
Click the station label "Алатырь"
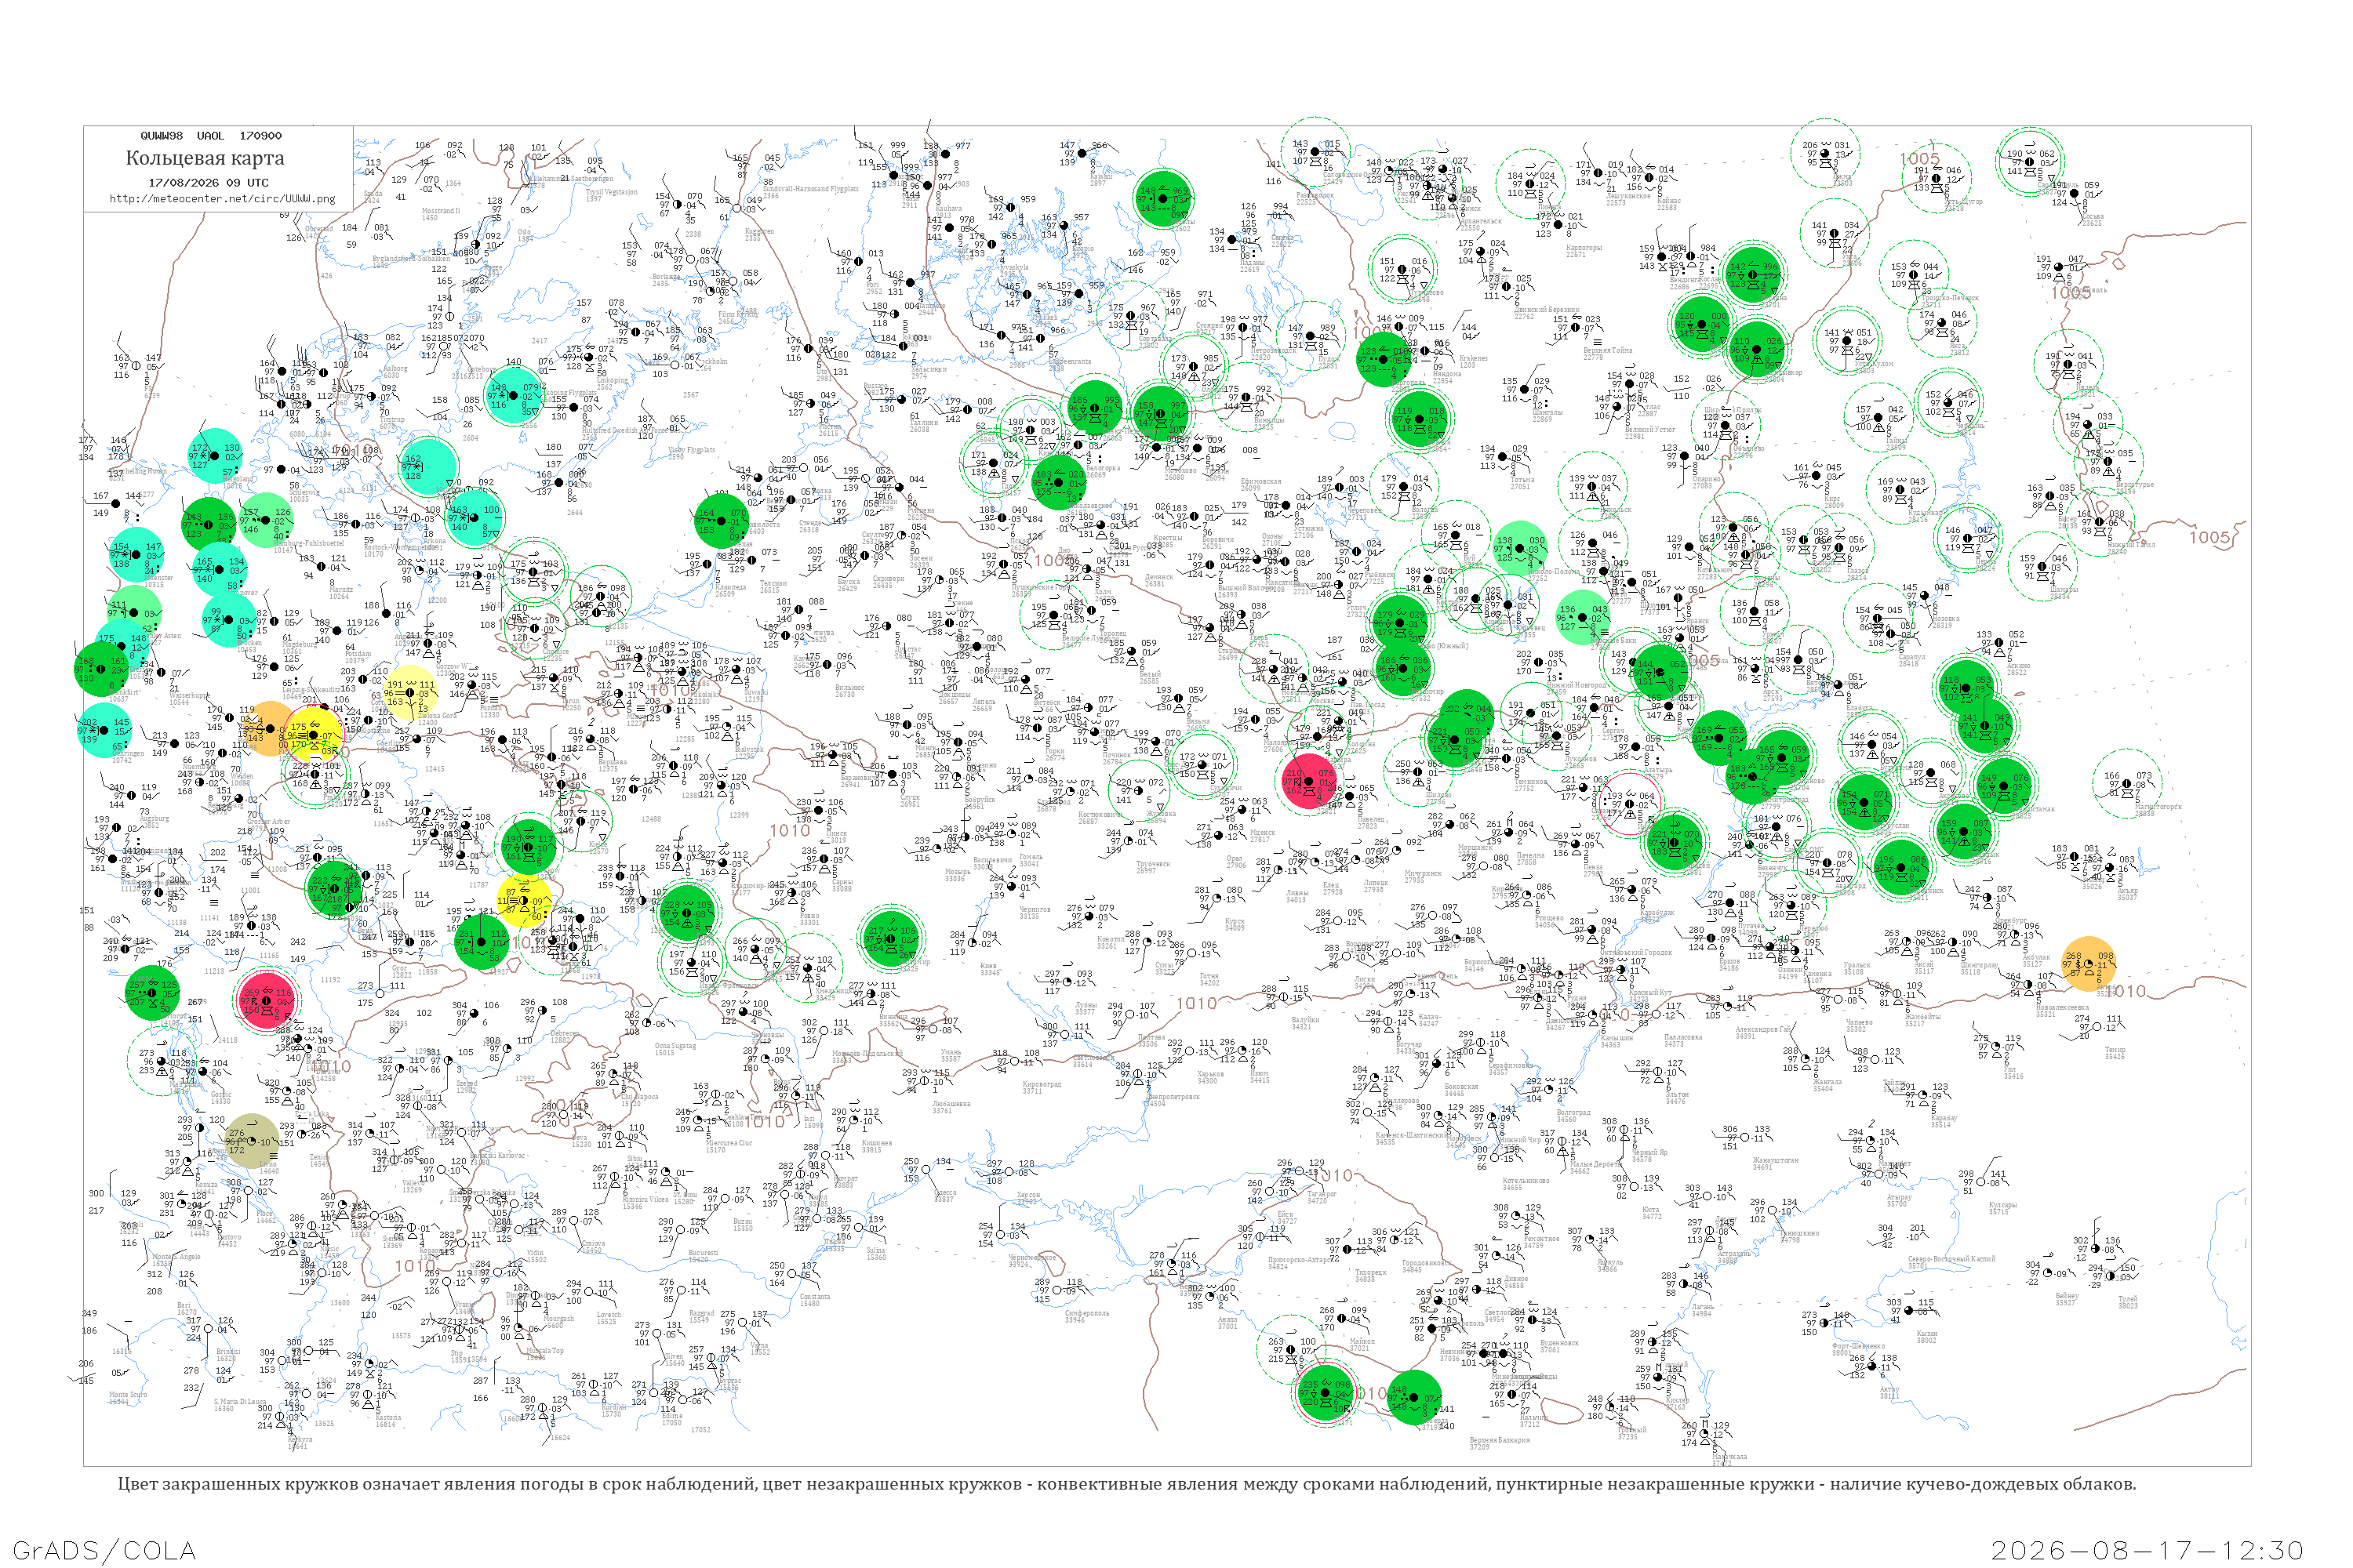tap(1658, 770)
